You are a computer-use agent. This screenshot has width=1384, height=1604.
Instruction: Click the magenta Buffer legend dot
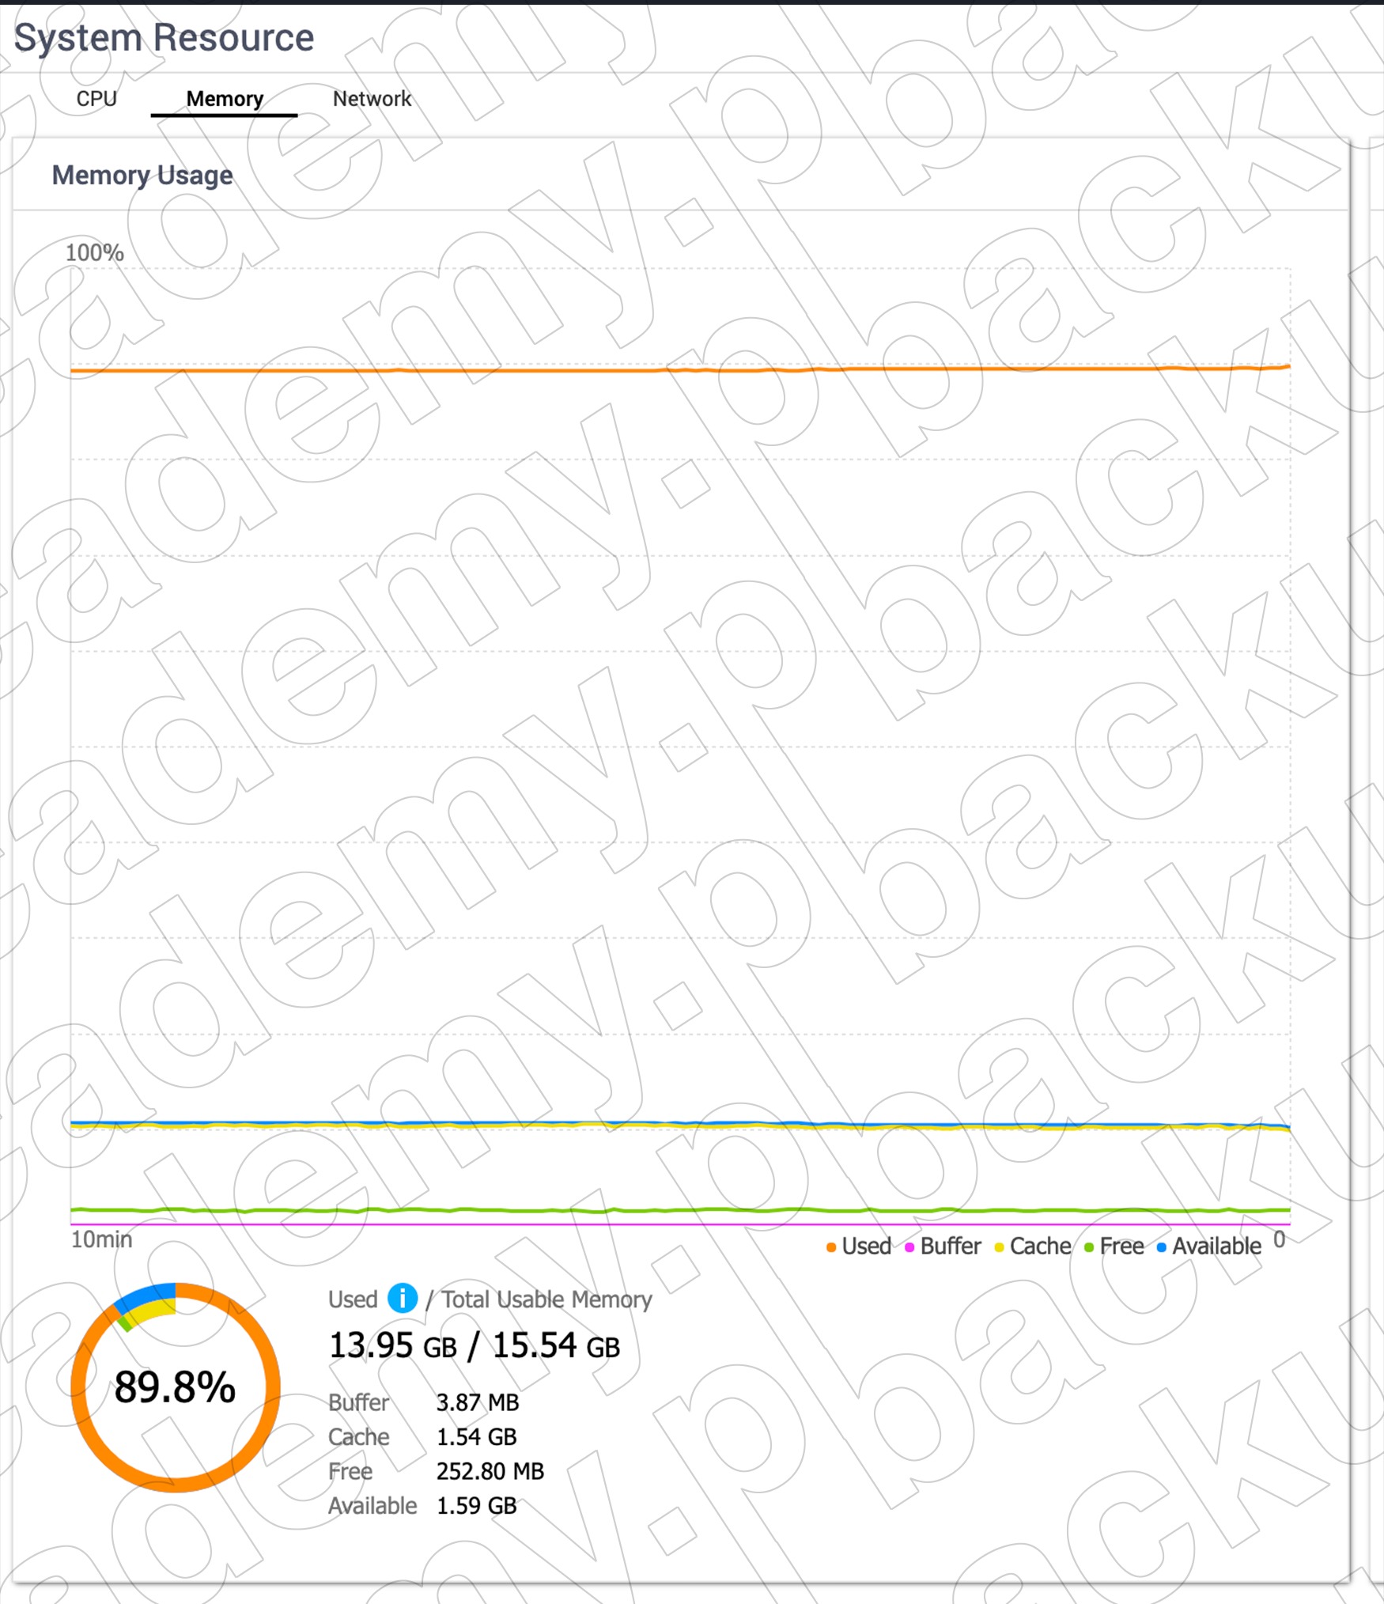pyautogui.click(x=909, y=1248)
